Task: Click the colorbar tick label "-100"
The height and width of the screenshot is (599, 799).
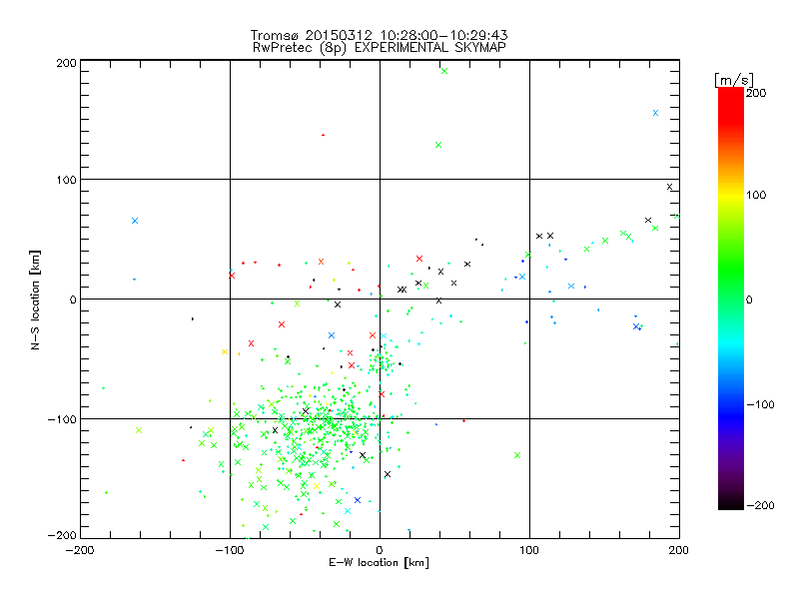Action: 760,404
